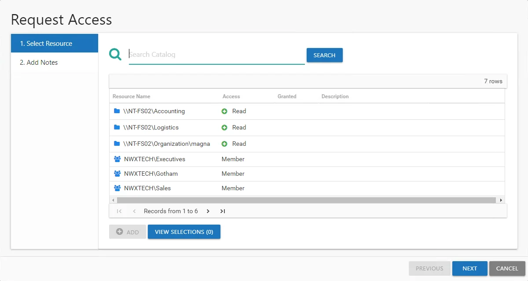Image resolution: width=528 pixels, height=281 pixels.
Task: Click the ADD button
Action: pos(128,232)
